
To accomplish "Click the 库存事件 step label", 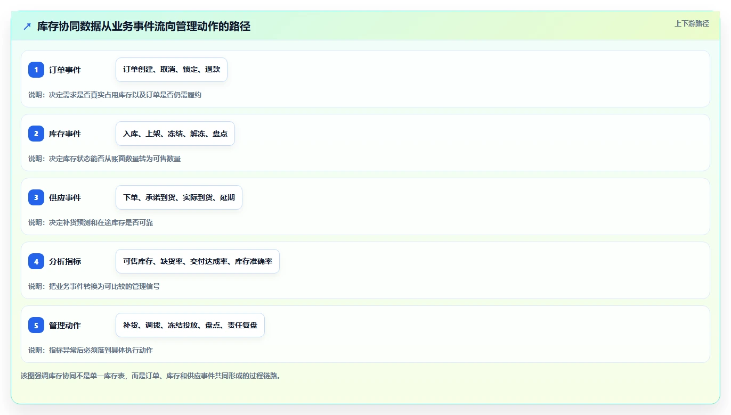I will (x=65, y=134).
